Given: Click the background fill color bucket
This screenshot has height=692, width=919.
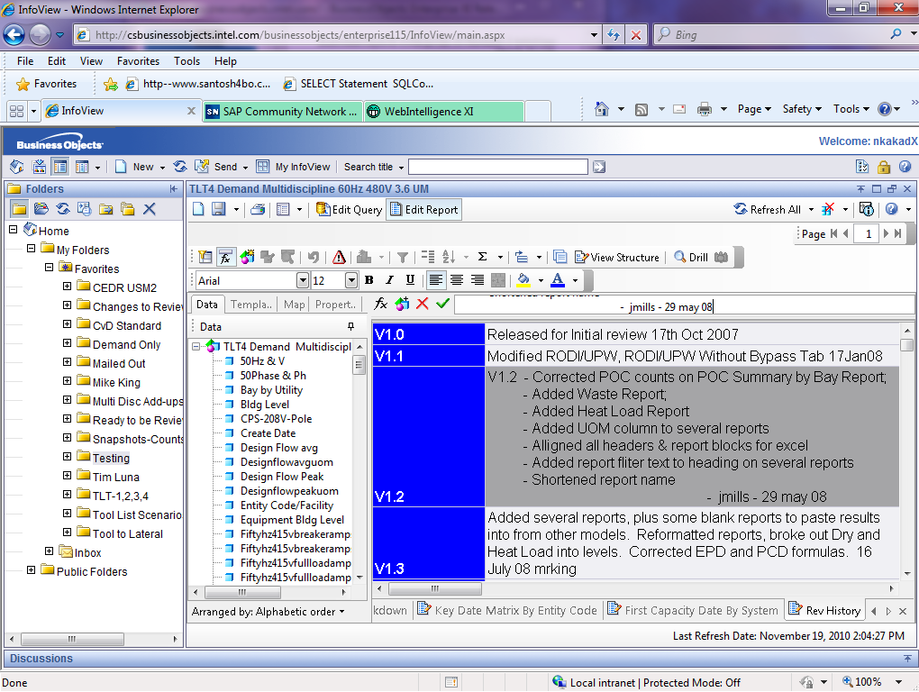Looking at the screenshot, I should click(x=523, y=280).
